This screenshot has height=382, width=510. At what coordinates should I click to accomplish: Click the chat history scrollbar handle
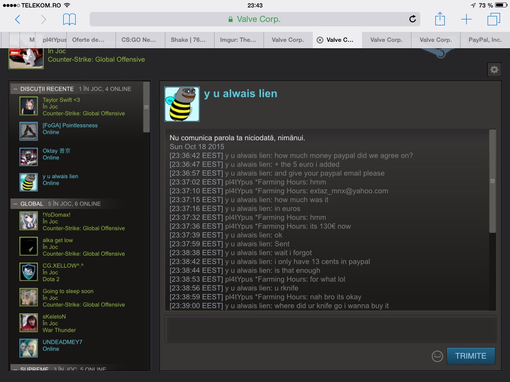coord(493,182)
